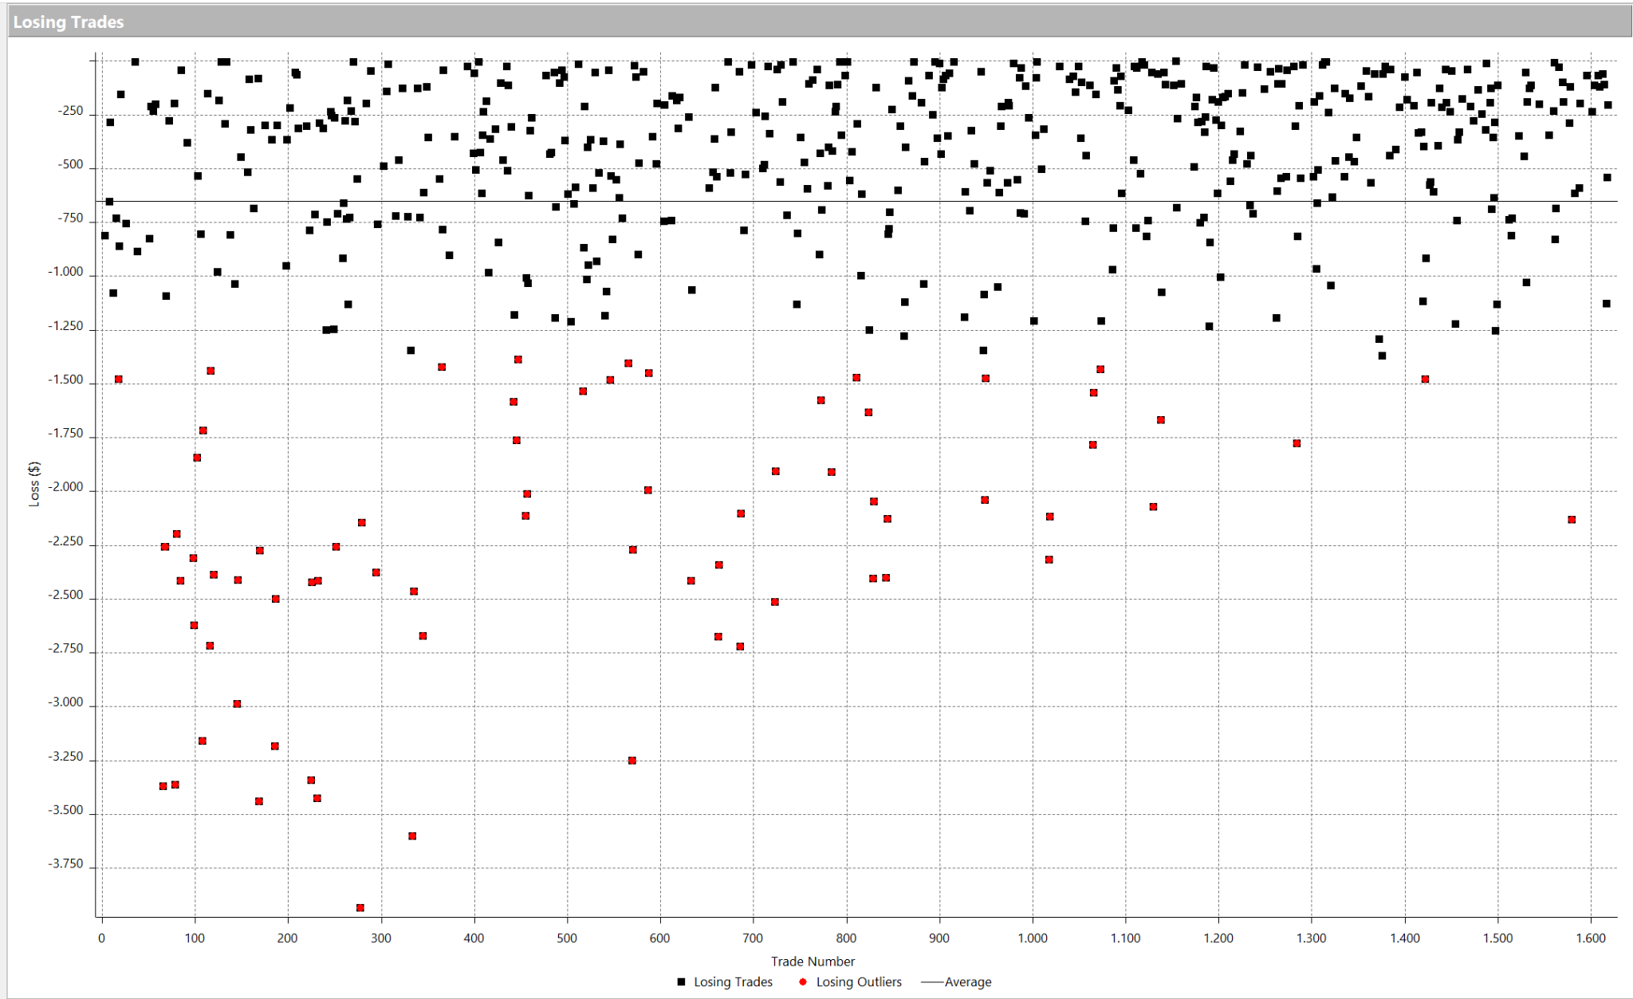The image size is (1633, 999).
Task: Click the -1.750 y-axis tick label
Action: point(65,434)
